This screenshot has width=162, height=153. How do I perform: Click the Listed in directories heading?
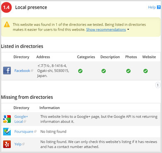22,46
